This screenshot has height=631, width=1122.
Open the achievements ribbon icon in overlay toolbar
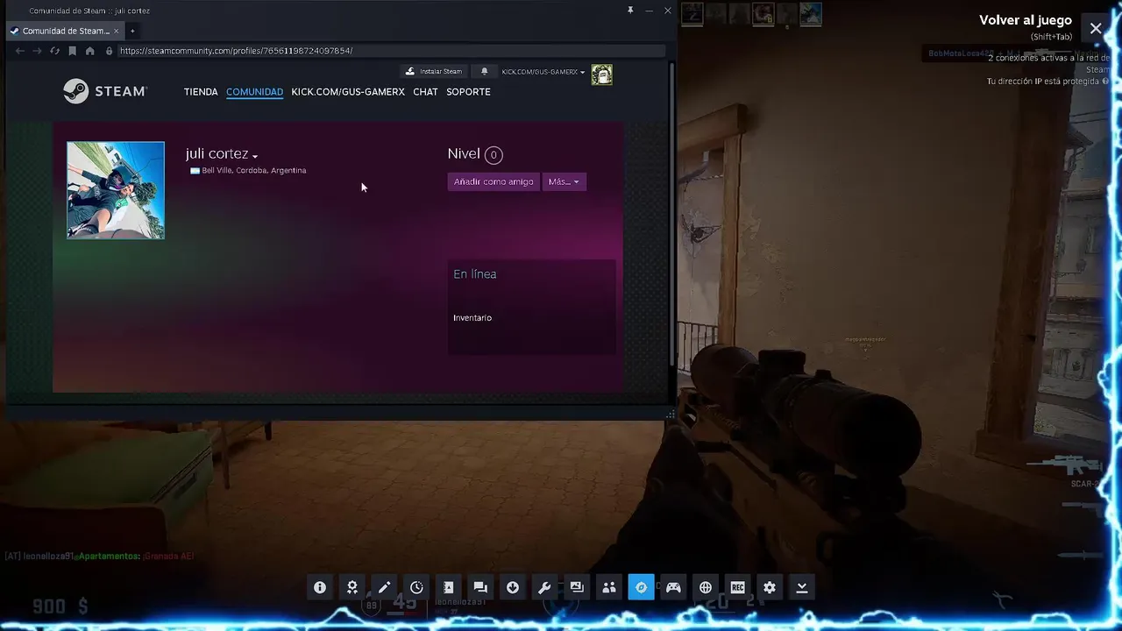[352, 587]
